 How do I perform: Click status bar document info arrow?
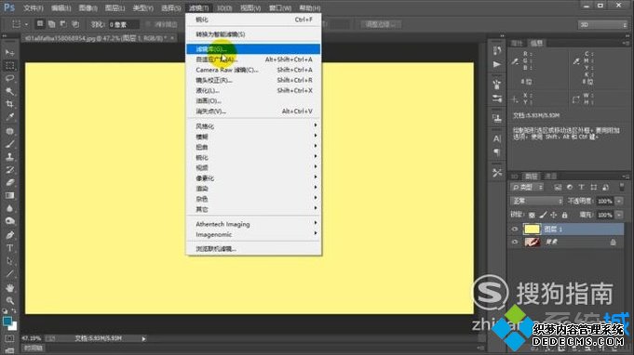[x=143, y=338]
